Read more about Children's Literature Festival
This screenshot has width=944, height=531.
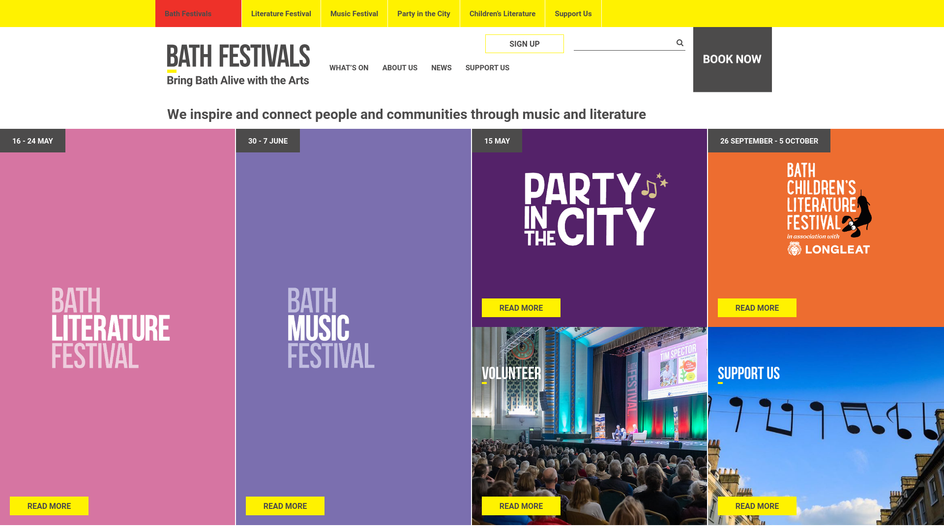tap(757, 308)
